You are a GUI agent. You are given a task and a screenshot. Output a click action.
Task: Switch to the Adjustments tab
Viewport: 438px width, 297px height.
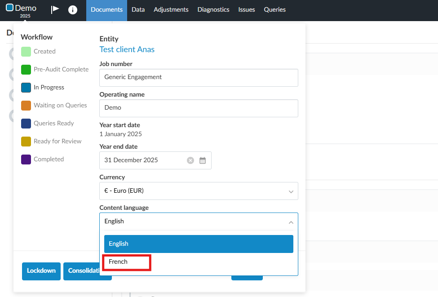[171, 9]
